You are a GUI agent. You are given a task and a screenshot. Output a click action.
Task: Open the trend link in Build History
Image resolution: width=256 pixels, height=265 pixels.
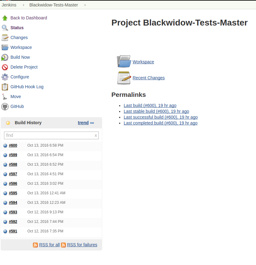[x=83, y=123]
